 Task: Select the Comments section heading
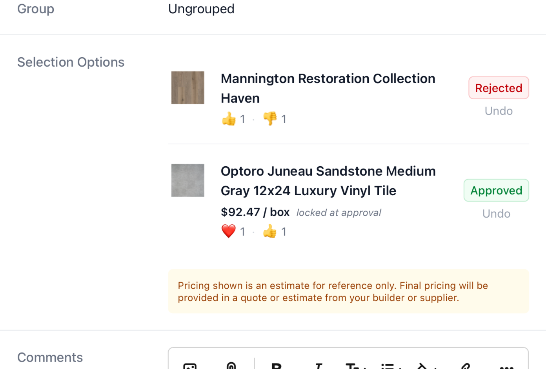[50, 357]
